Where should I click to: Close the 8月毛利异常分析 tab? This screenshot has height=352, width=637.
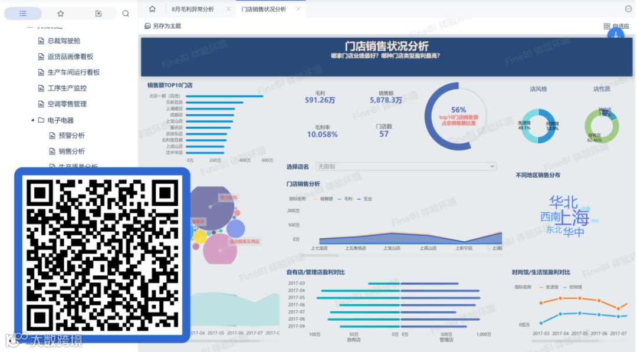pos(228,9)
